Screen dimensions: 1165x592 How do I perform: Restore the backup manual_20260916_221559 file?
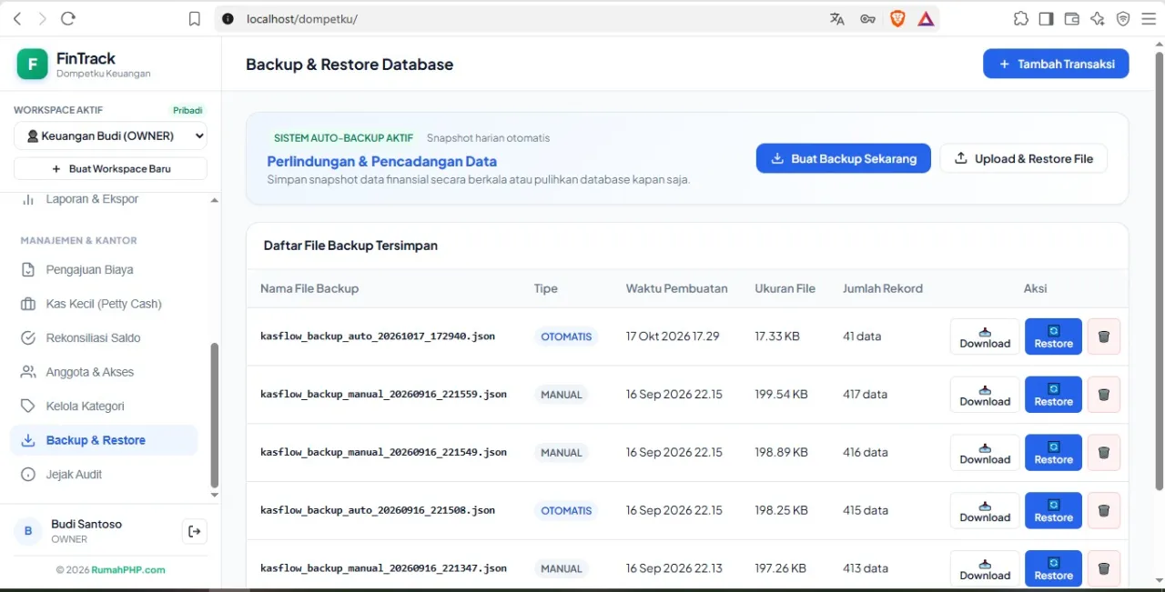[1053, 395]
